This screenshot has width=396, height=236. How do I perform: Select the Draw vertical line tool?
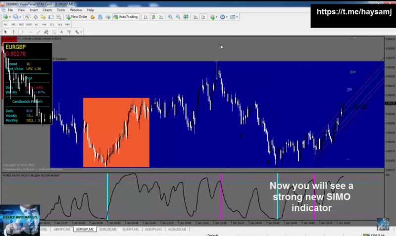23,32
